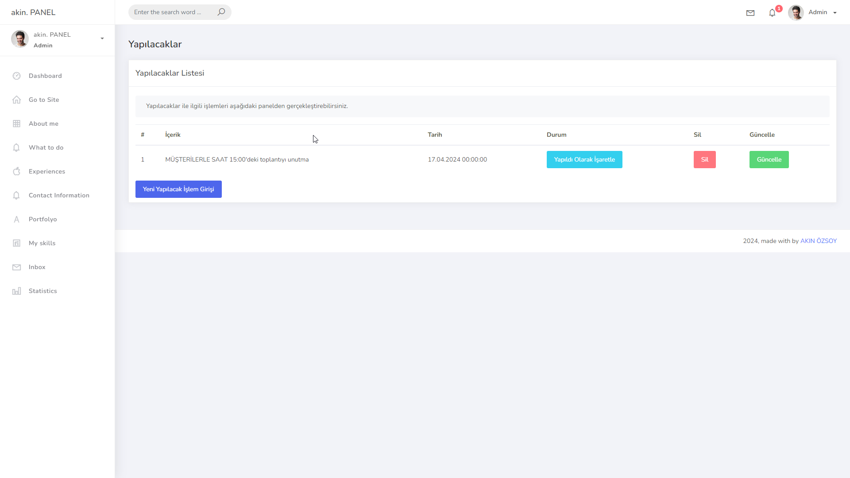Click the About me grid icon

click(17, 123)
